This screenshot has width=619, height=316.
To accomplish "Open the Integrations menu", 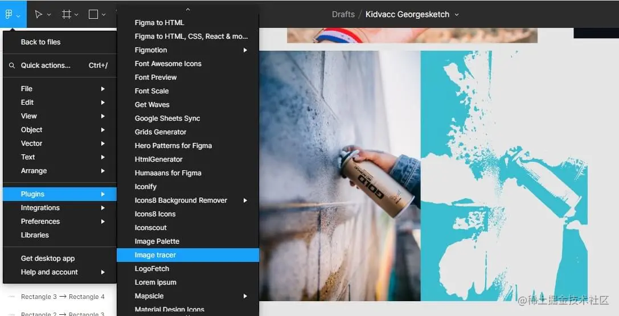I will coord(60,207).
